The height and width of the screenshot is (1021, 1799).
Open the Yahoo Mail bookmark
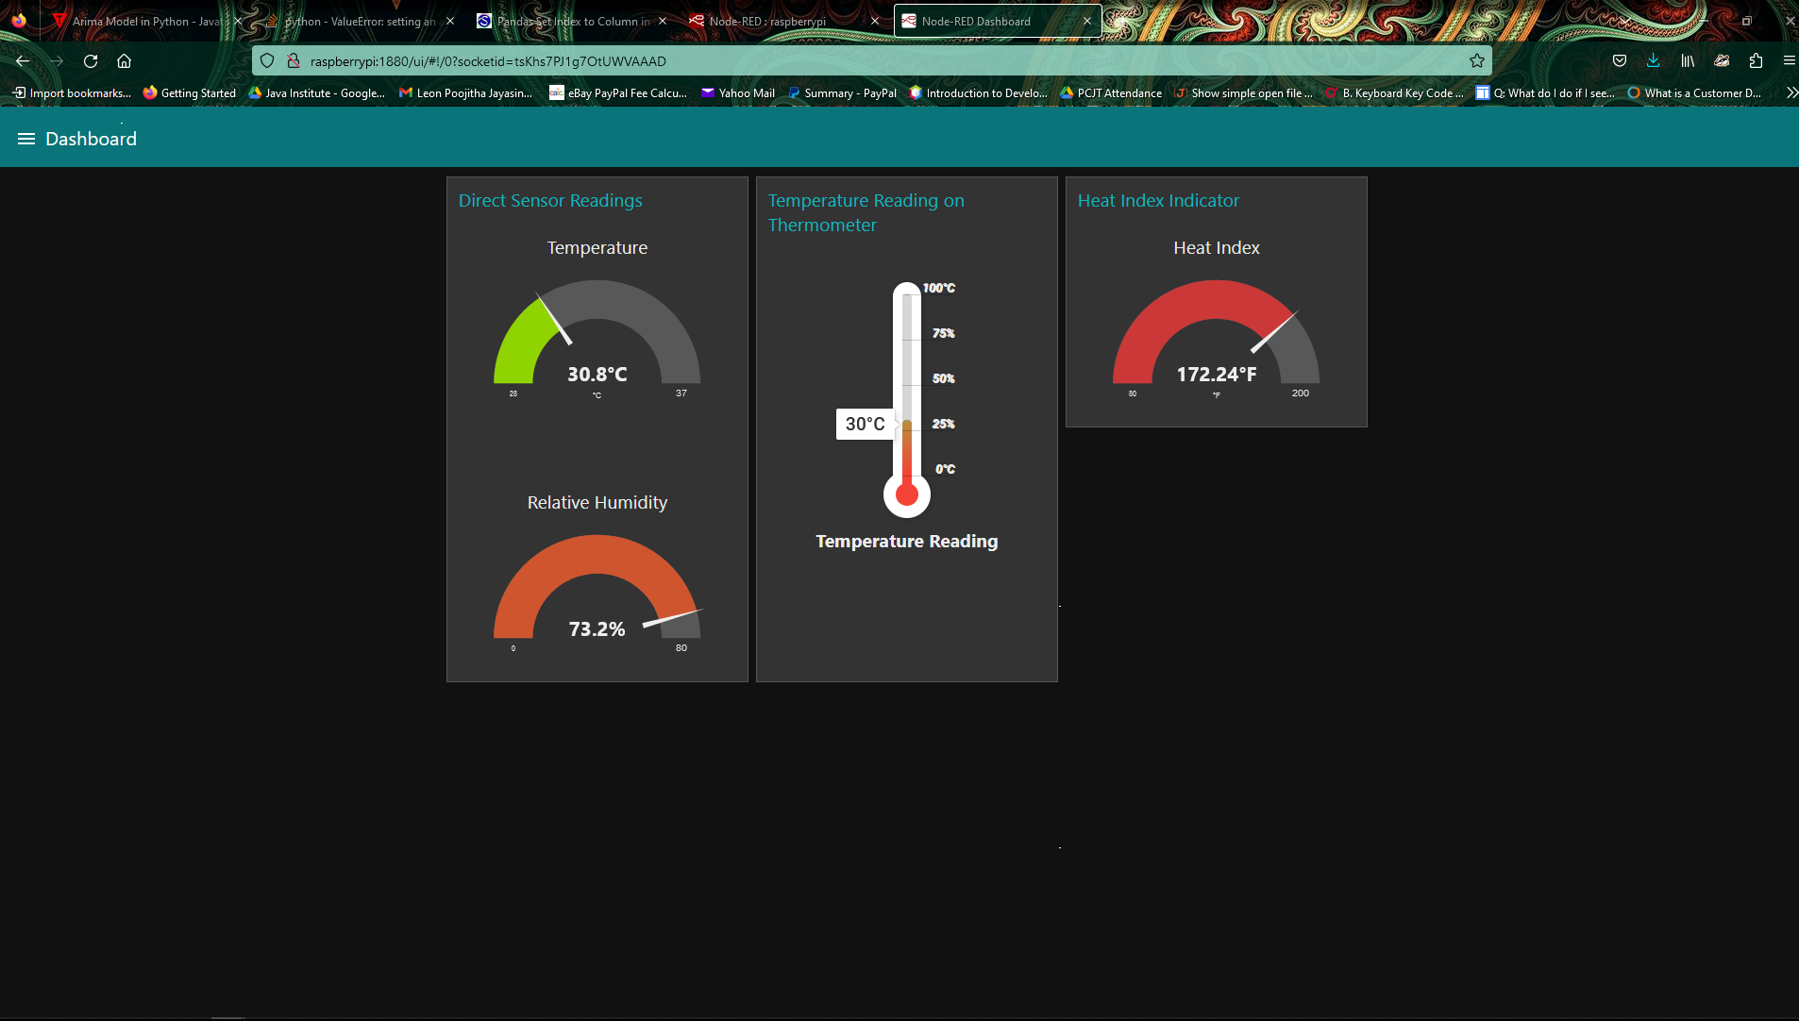click(x=737, y=92)
